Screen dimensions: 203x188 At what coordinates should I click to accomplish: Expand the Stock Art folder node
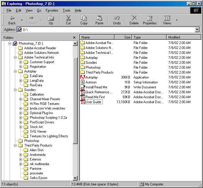21,127
